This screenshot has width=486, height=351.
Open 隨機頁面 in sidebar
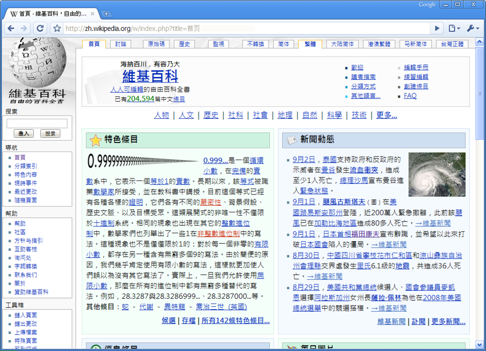(x=26, y=200)
